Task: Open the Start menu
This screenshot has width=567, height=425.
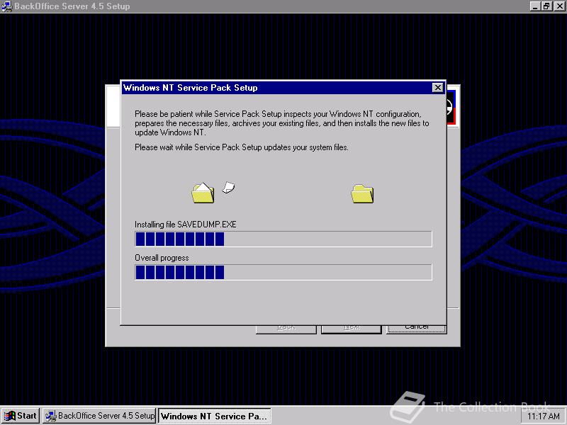Action: coord(21,416)
